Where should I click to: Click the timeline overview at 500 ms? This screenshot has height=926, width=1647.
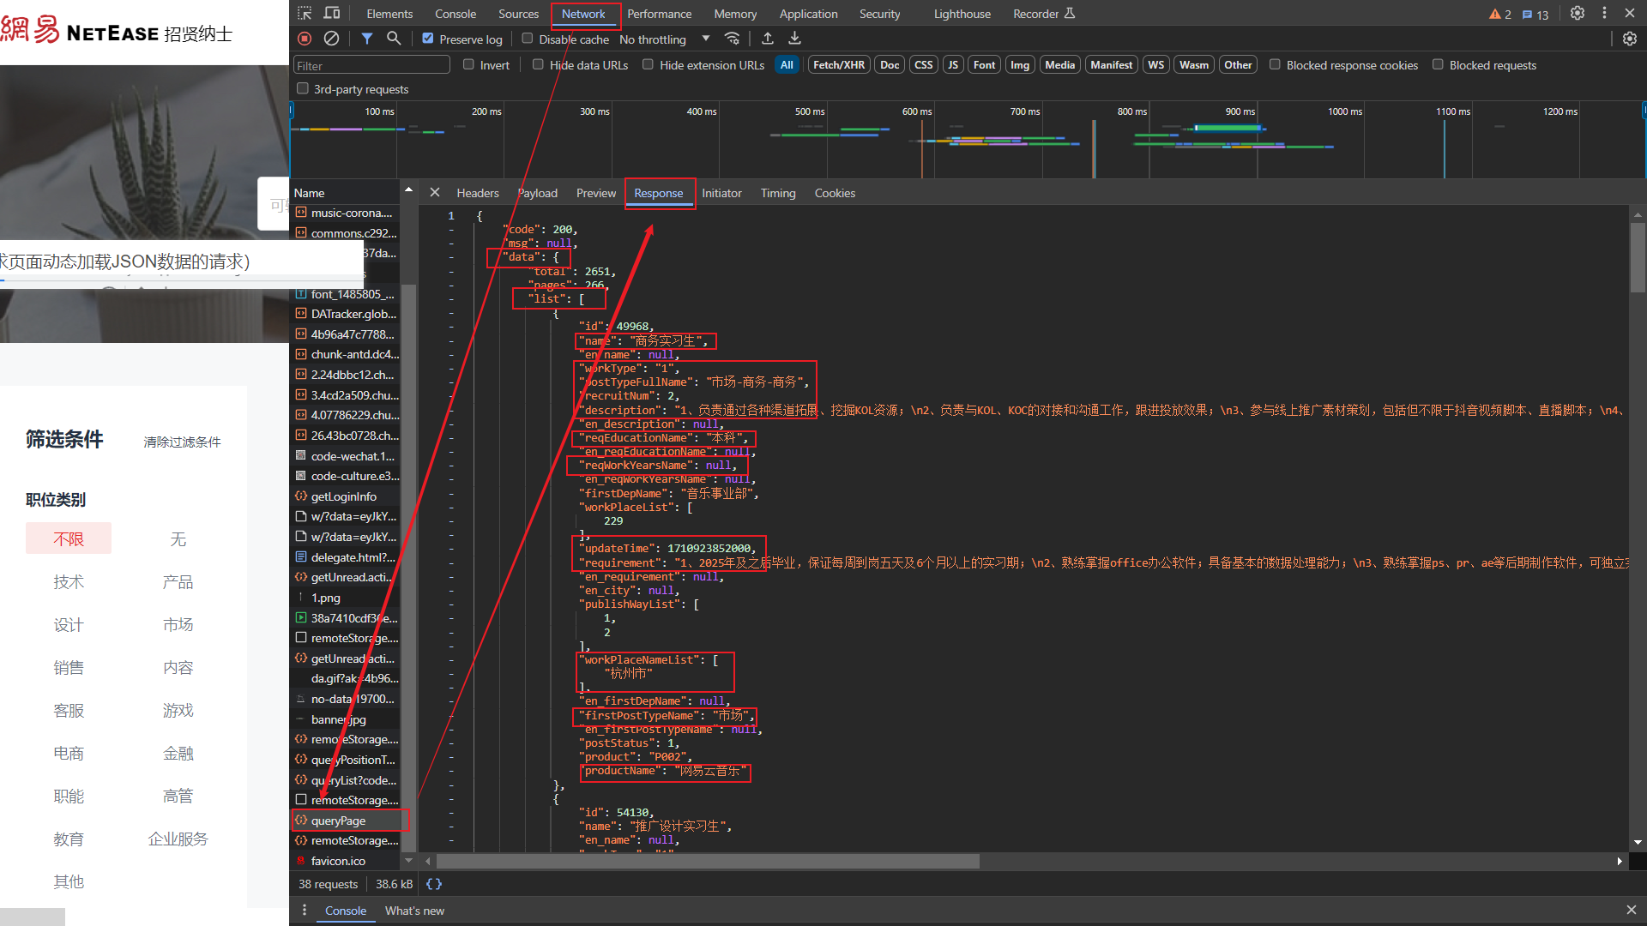pos(809,111)
